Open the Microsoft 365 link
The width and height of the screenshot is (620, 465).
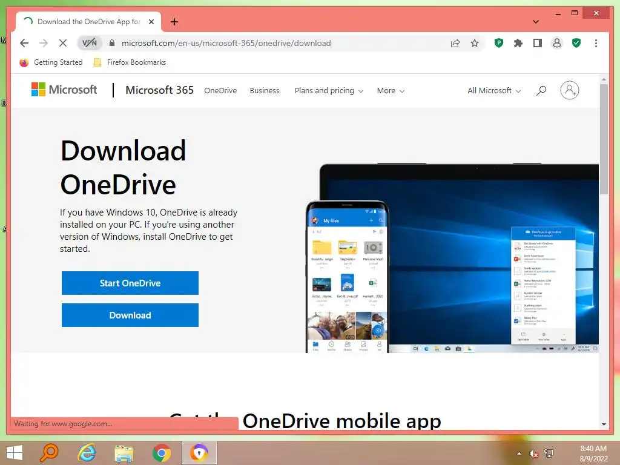pos(159,90)
